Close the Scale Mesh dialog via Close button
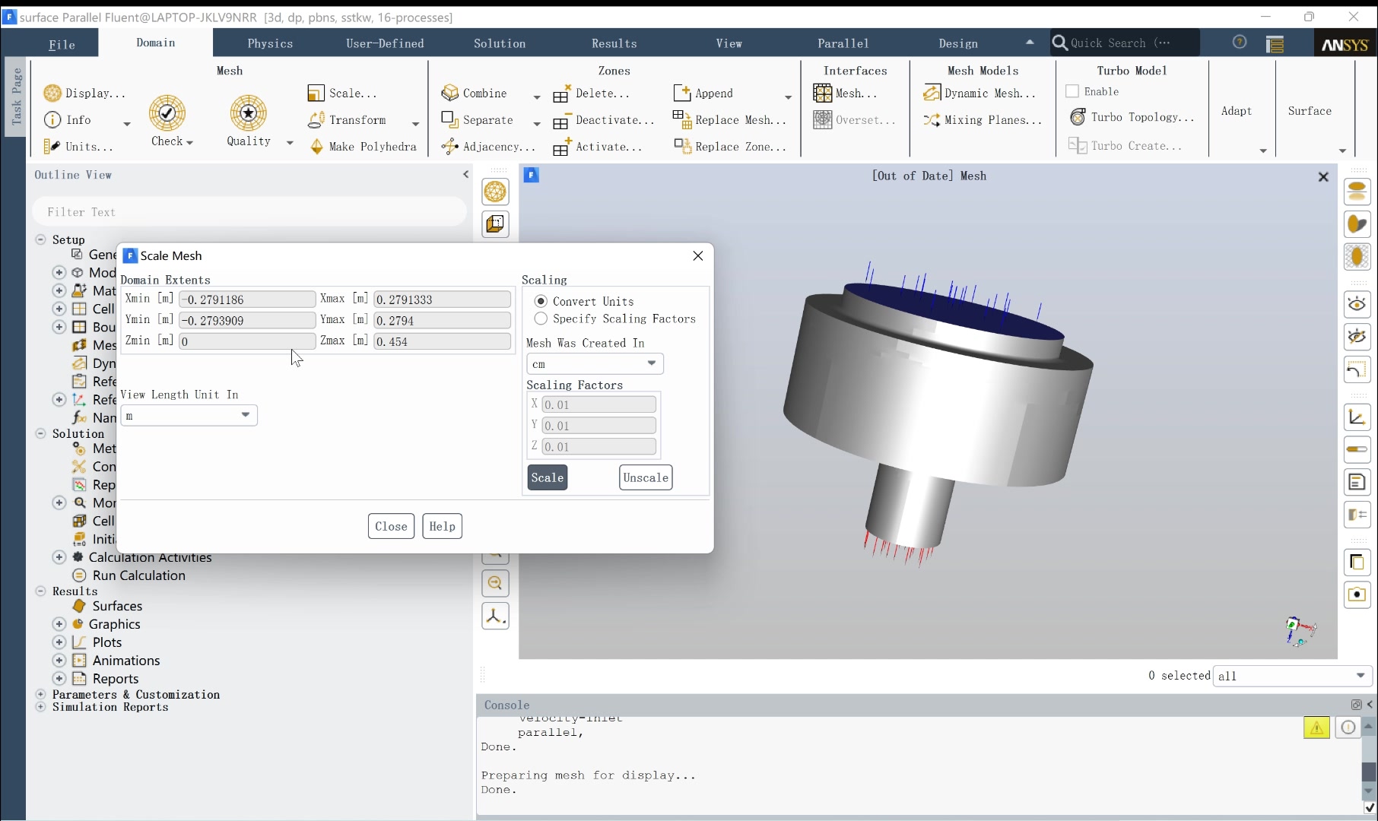This screenshot has width=1378, height=821. (391, 526)
